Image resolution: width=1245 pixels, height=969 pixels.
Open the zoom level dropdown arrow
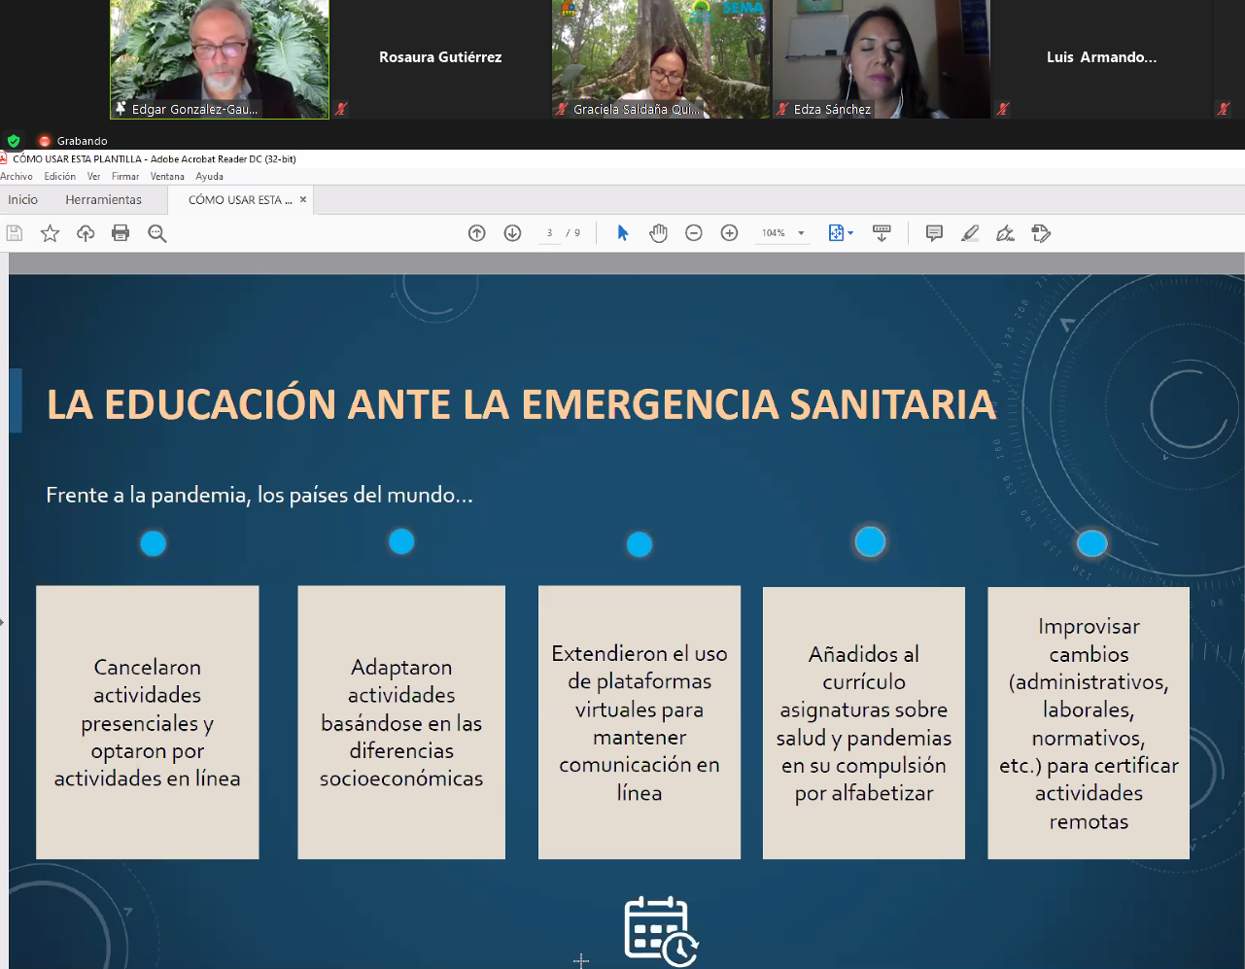tap(801, 233)
